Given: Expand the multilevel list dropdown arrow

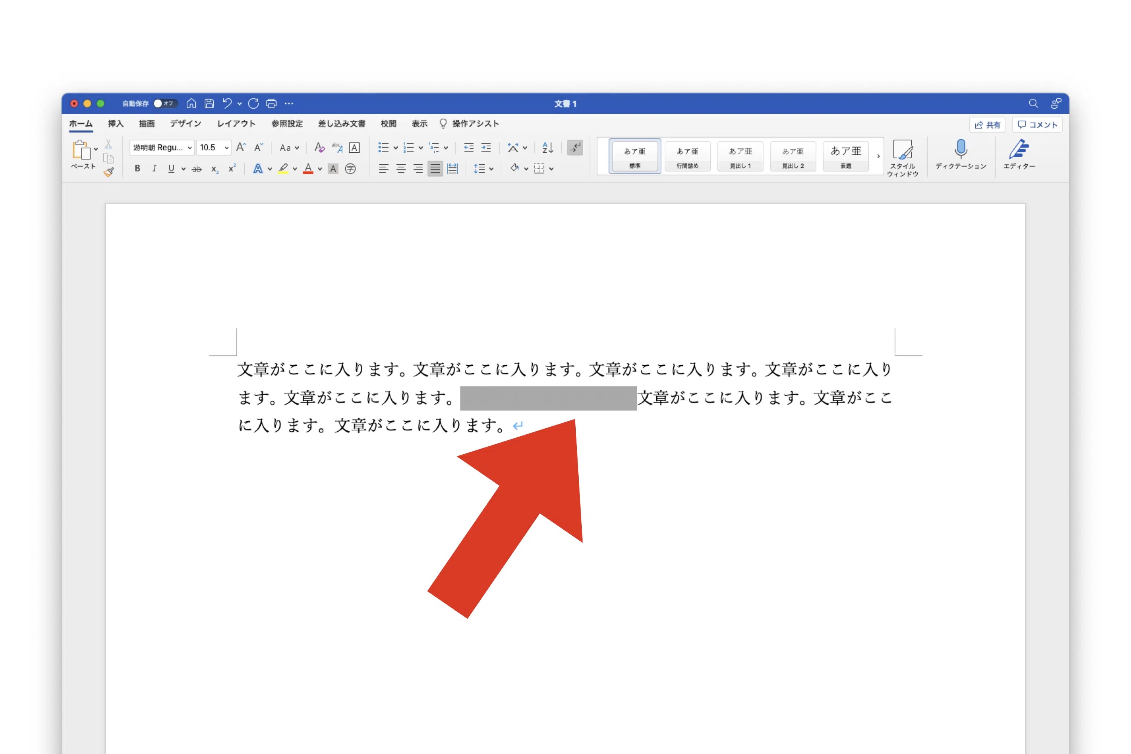Looking at the screenshot, I should point(446,148).
